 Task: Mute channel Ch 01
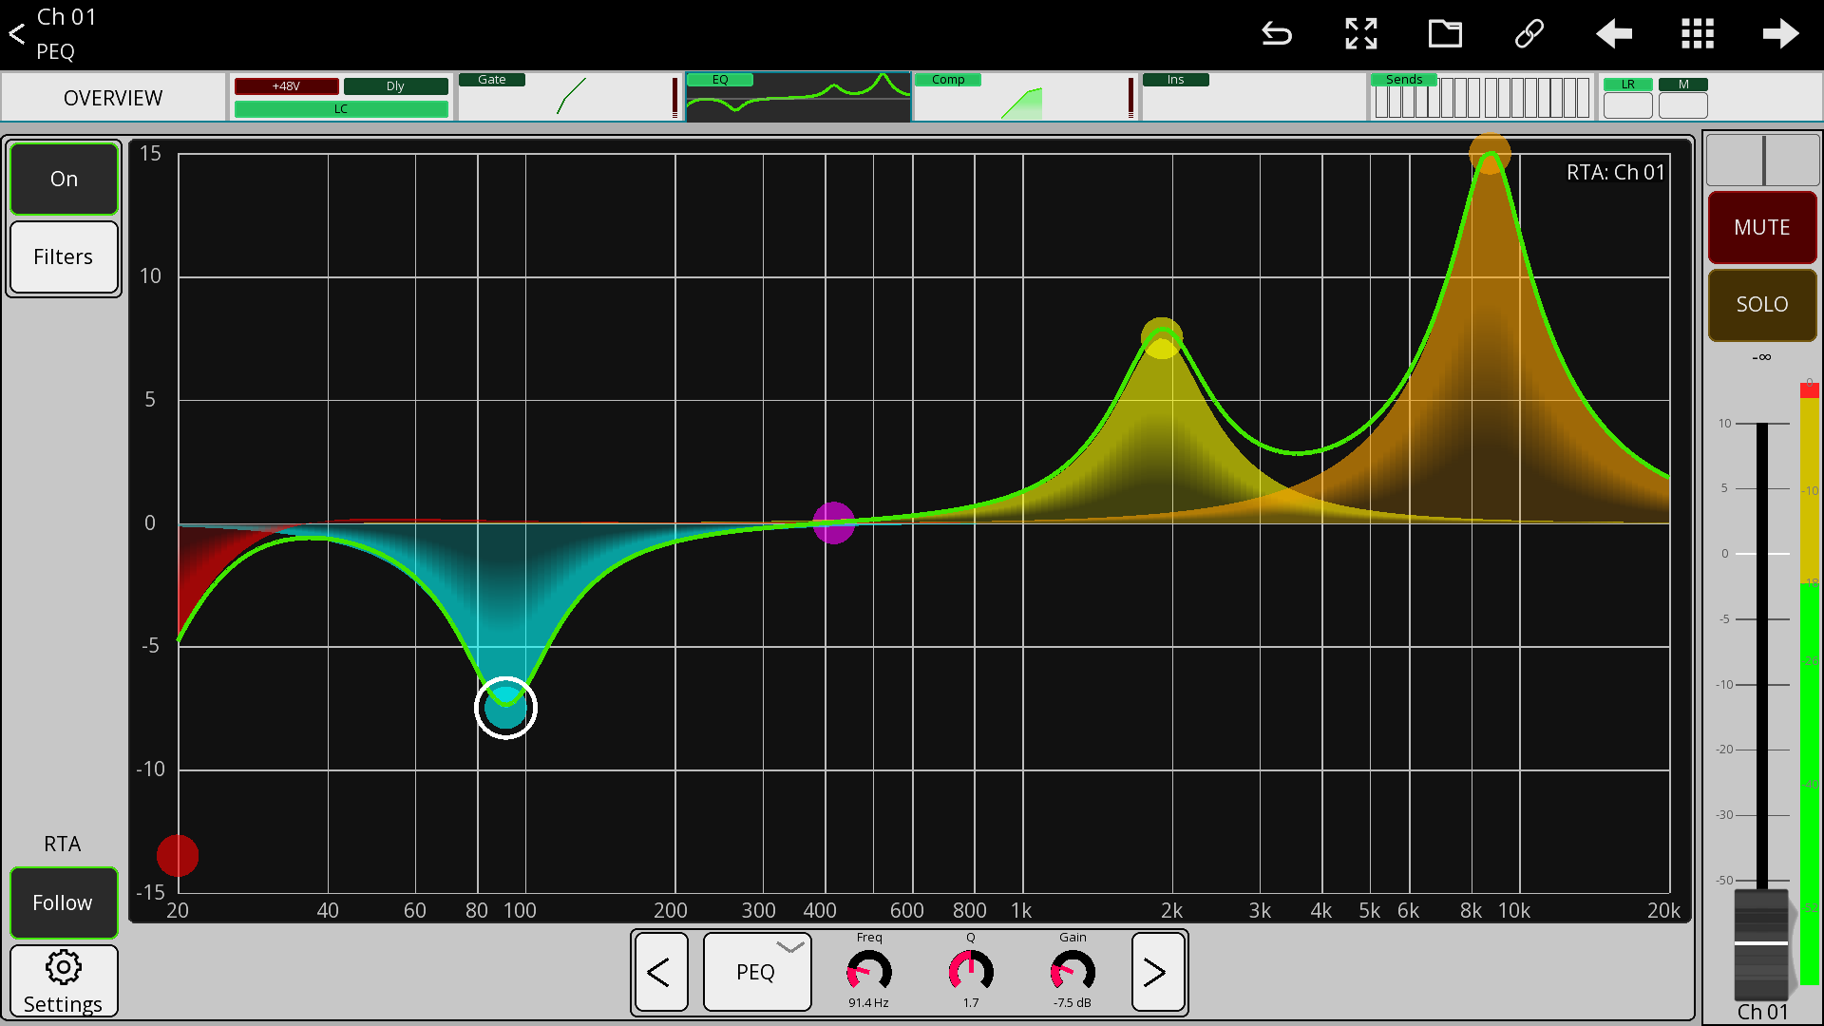(1761, 227)
